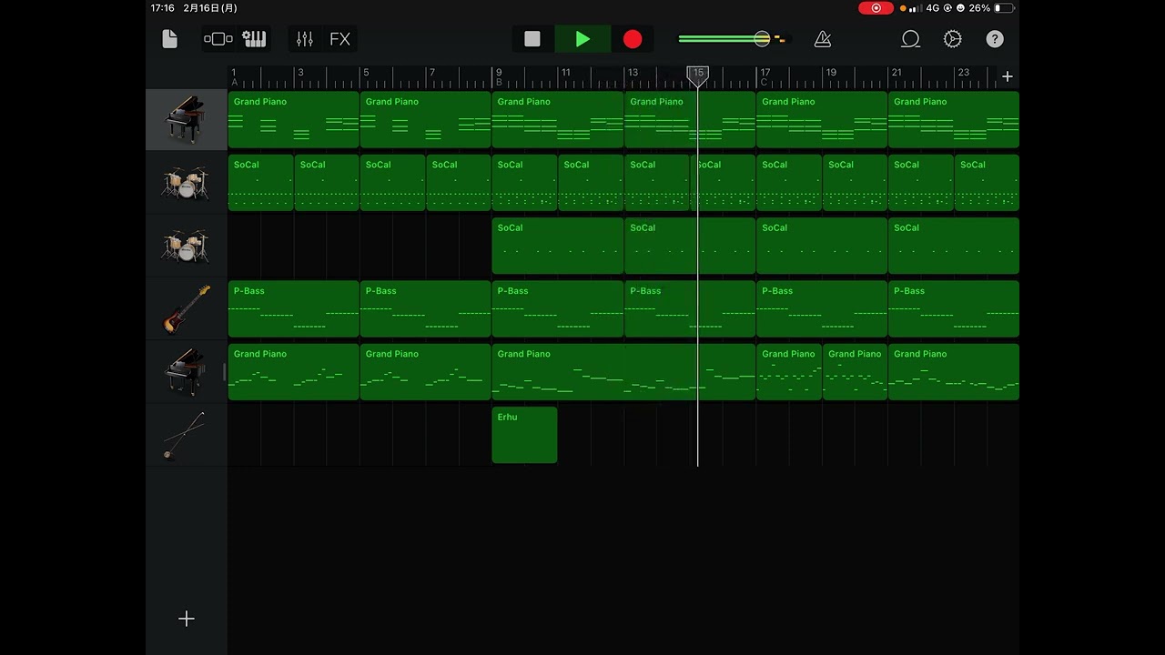
Task: Start playback with the green Play button
Action: (582, 39)
